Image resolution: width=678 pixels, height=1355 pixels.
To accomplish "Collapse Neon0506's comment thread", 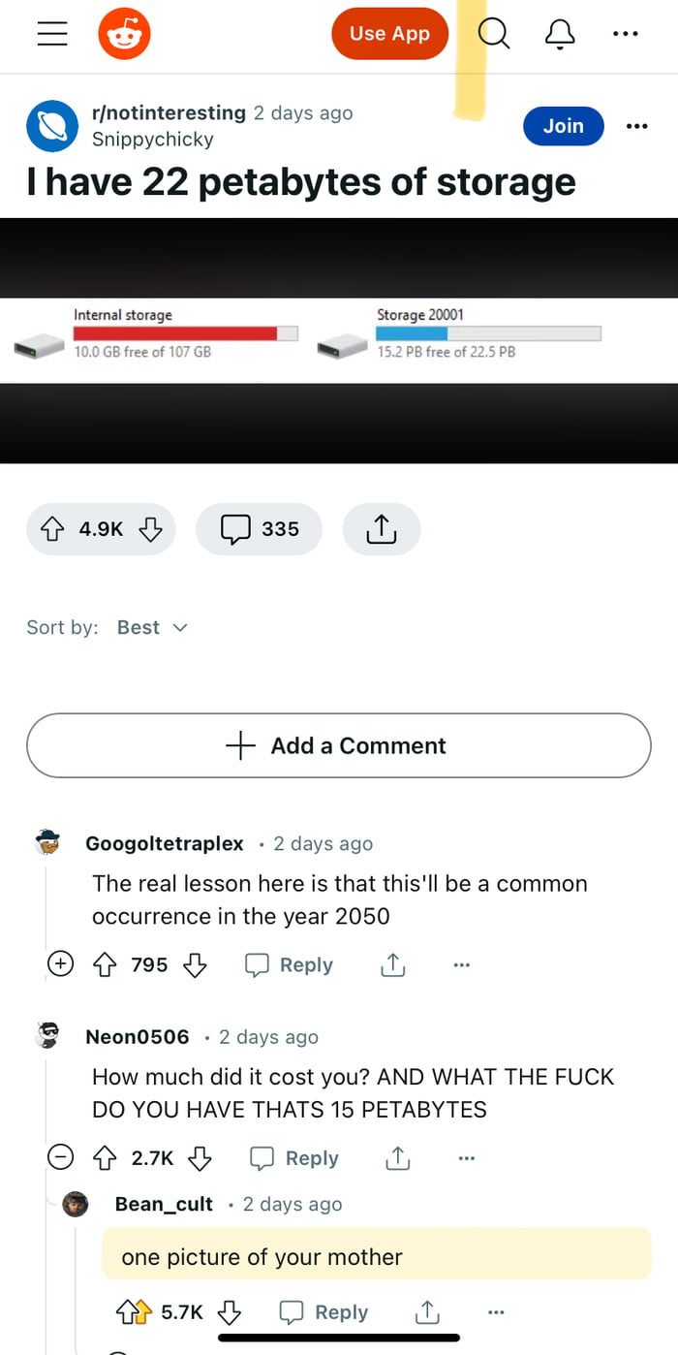I will pos(60,1157).
